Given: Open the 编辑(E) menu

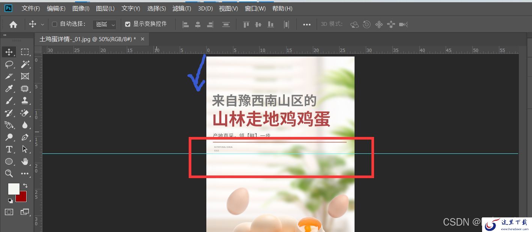Looking at the screenshot, I should pyautogui.click(x=56, y=8).
